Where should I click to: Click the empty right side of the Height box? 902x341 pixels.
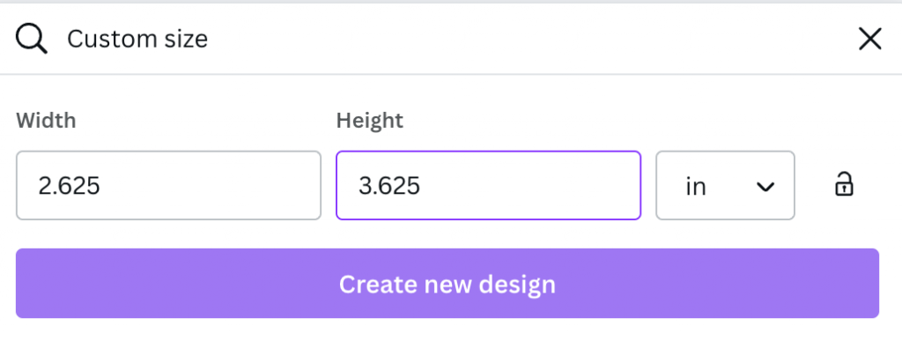(x=546, y=185)
